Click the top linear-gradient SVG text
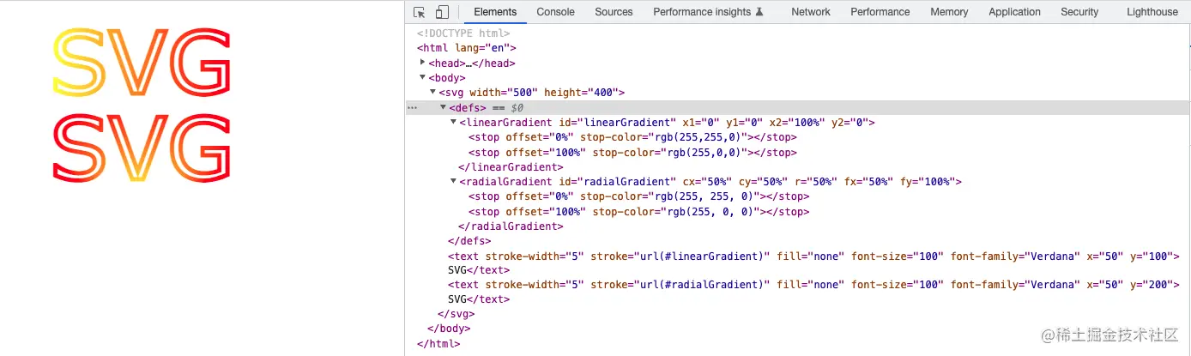The height and width of the screenshot is (356, 1191). tap(142, 63)
